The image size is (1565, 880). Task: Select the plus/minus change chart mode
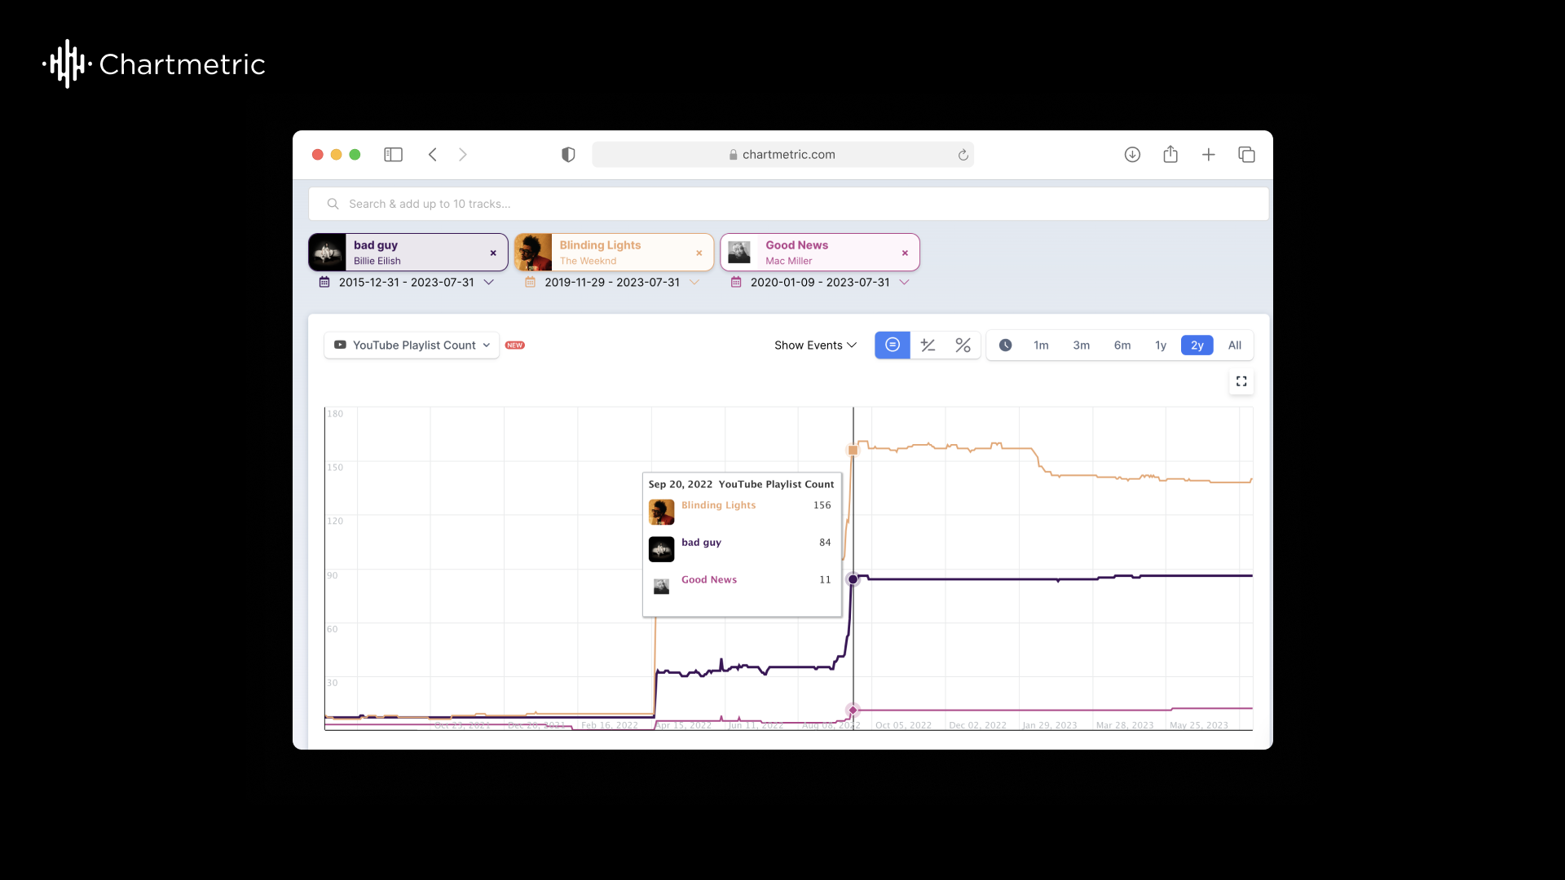[928, 345]
